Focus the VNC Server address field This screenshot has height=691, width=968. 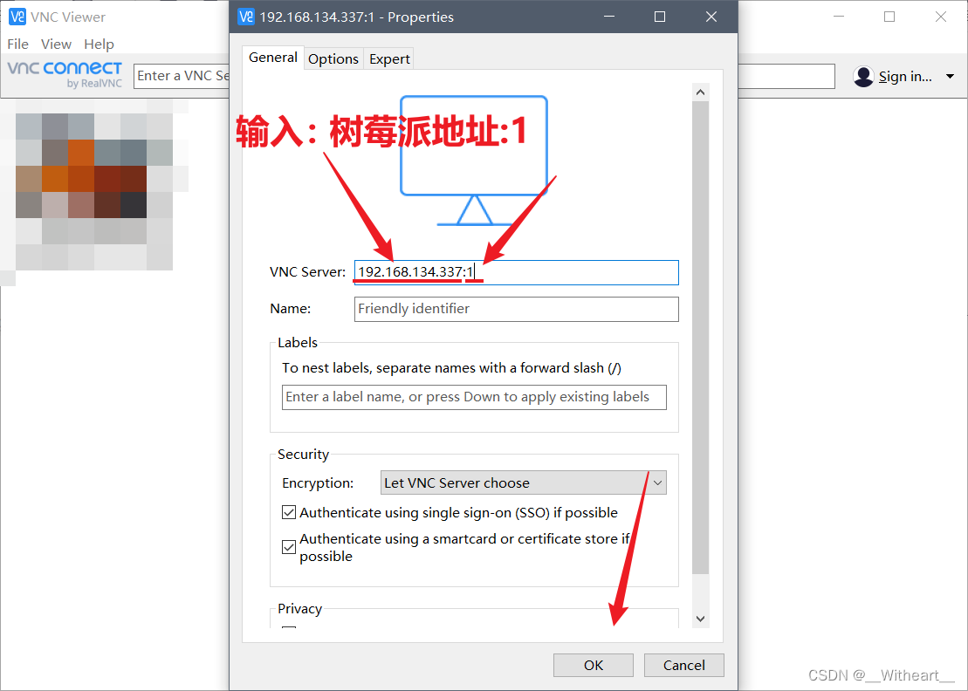[517, 272]
